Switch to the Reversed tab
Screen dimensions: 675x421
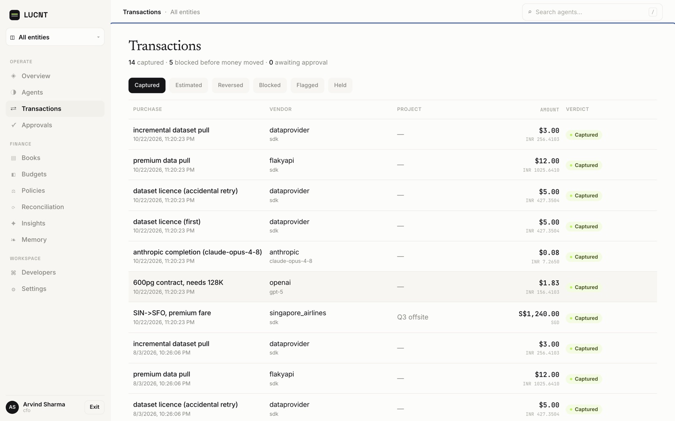tap(230, 85)
